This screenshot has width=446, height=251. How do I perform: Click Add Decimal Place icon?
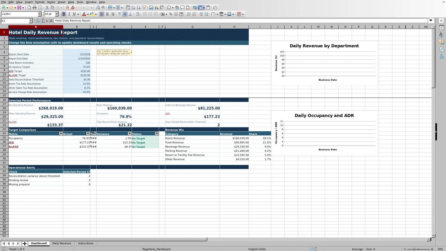(188, 14)
